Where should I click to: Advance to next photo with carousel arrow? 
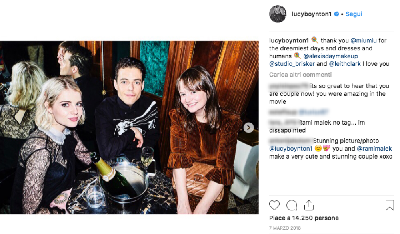[x=248, y=127]
